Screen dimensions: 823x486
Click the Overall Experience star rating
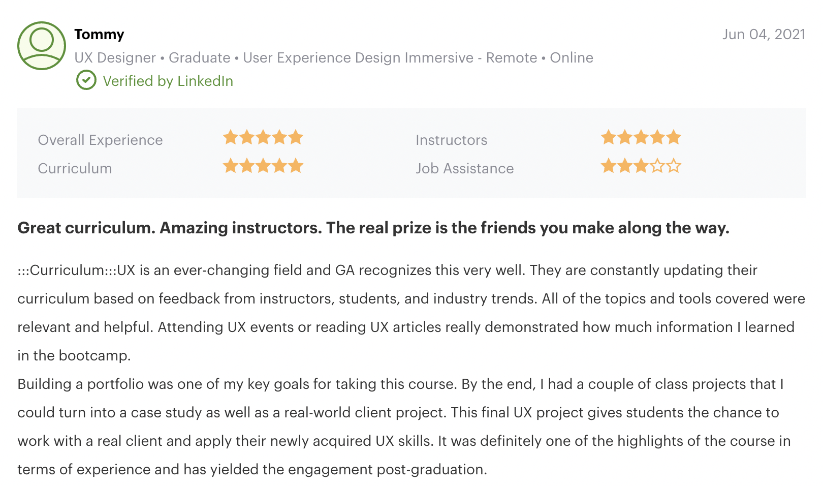(x=263, y=138)
